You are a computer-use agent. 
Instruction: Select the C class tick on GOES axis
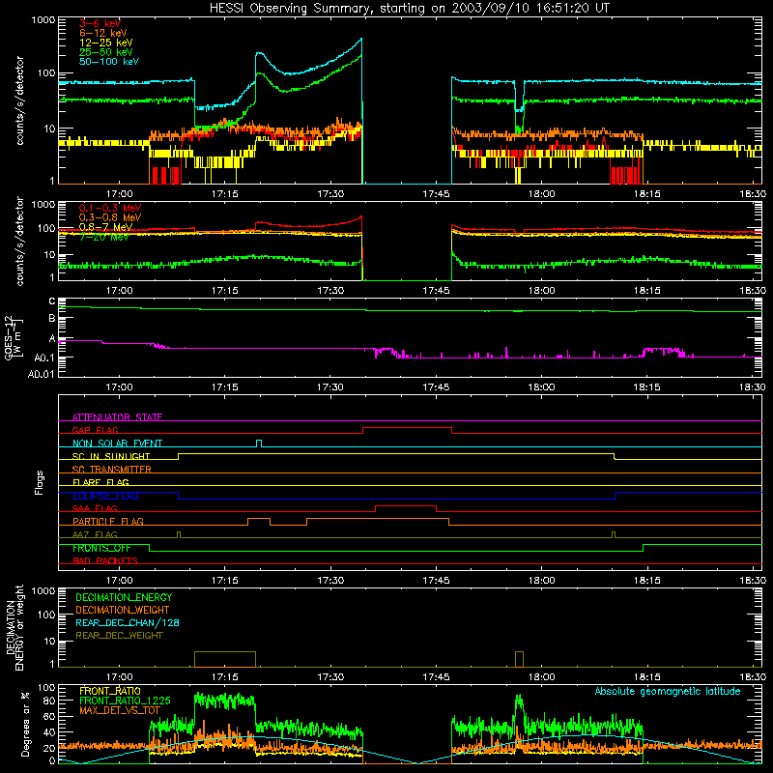tap(52, 301)
